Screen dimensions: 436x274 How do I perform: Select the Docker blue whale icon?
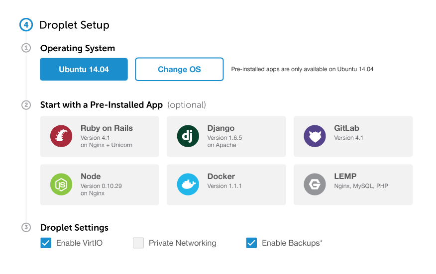tap(188, 184)
